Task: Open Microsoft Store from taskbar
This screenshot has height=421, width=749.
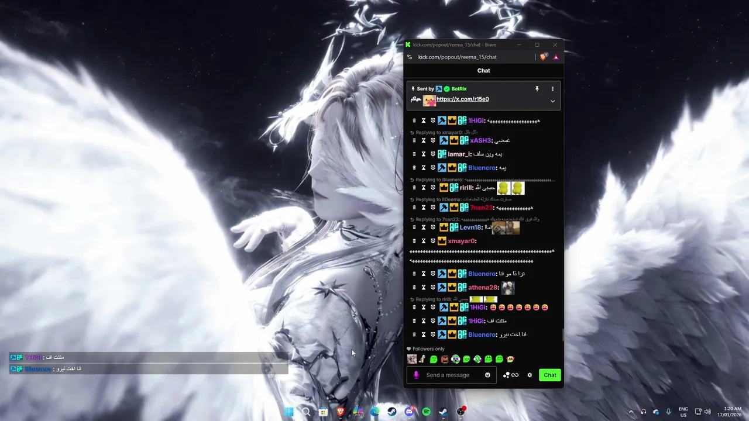Action: [323, 412]
